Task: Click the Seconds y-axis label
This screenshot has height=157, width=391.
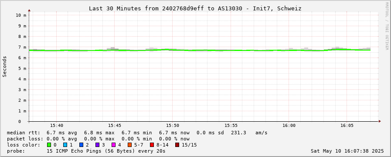Action: point(4,66)
